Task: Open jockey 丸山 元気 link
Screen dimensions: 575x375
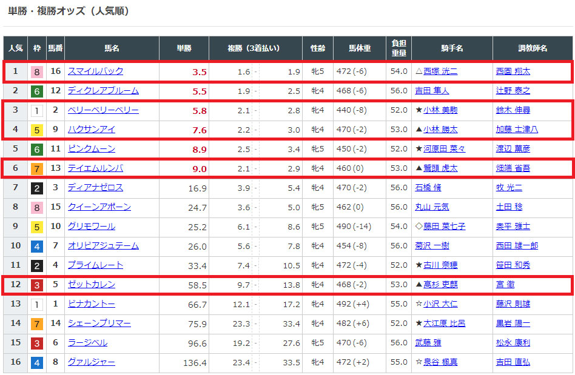Action: [432, 207]
